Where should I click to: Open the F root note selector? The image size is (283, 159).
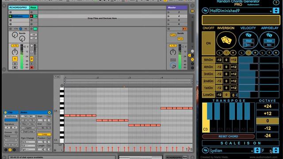(267, 150)
